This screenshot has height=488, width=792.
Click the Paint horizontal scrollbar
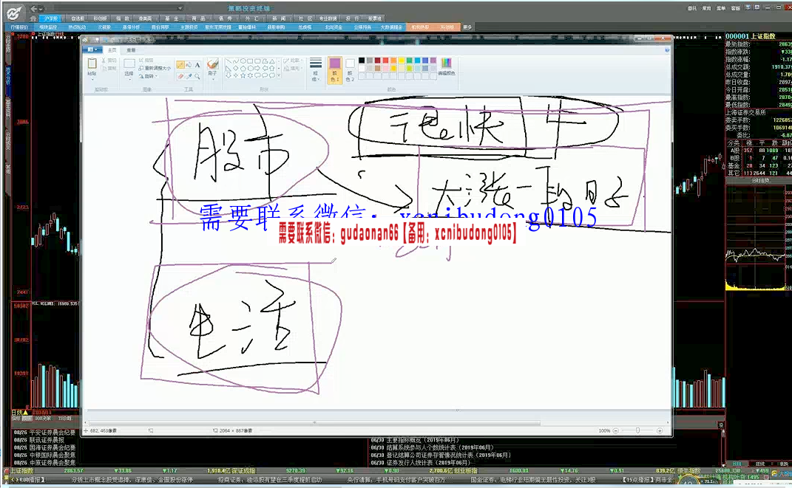314,422
